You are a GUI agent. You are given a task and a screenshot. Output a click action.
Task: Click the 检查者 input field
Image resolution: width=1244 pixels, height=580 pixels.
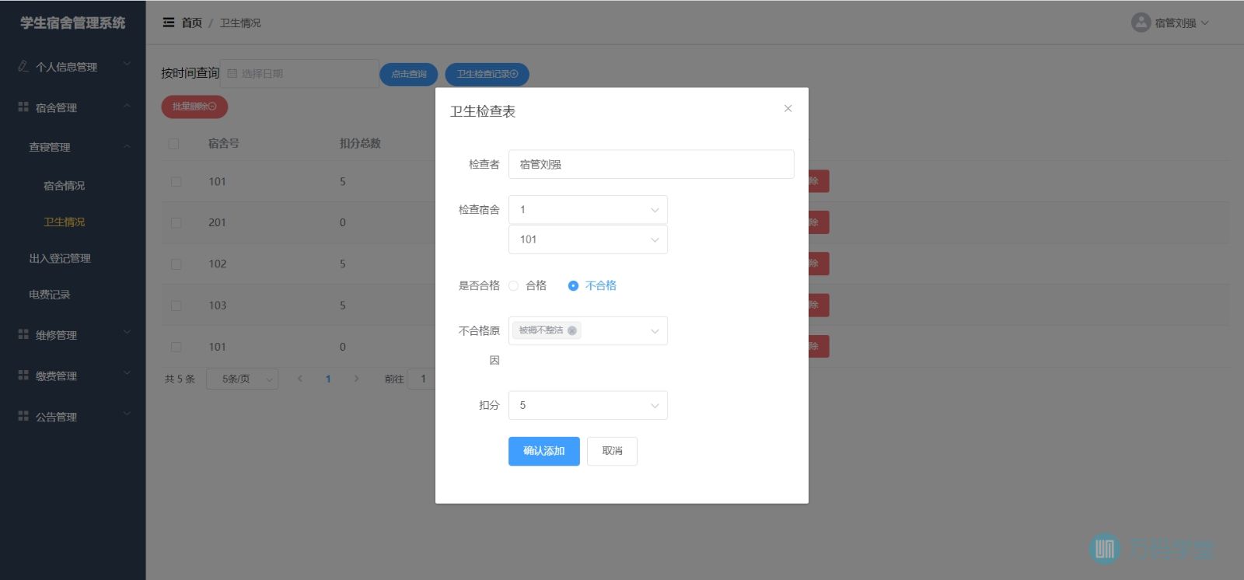click(651, 164)
